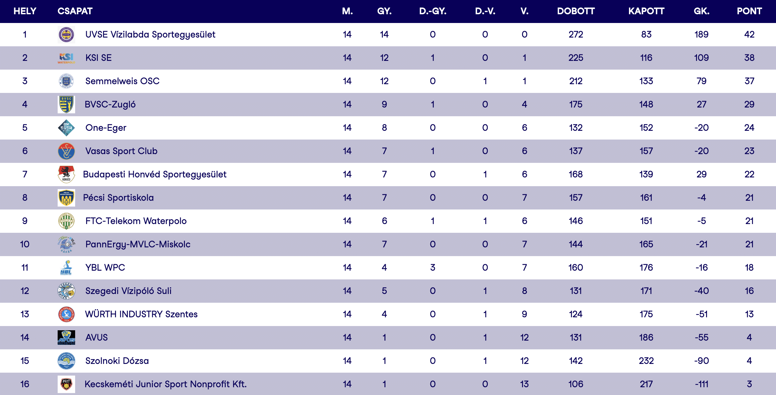Open the Szolnoki Dózsa team link
776x395 pixels.
pos(117,361)
